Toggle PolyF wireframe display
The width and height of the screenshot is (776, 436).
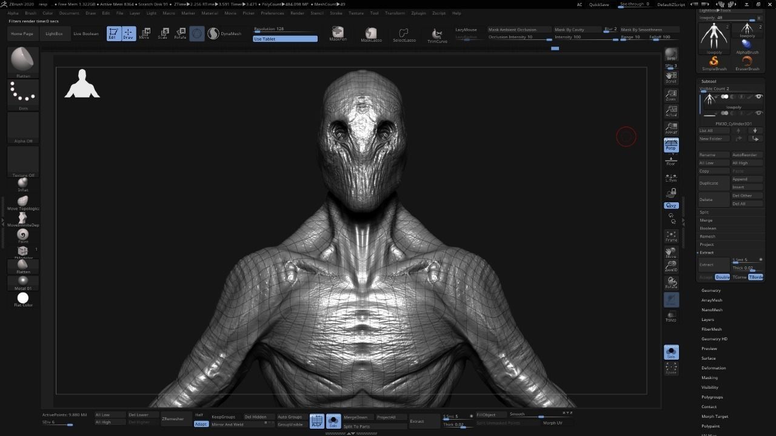point(316,421)
